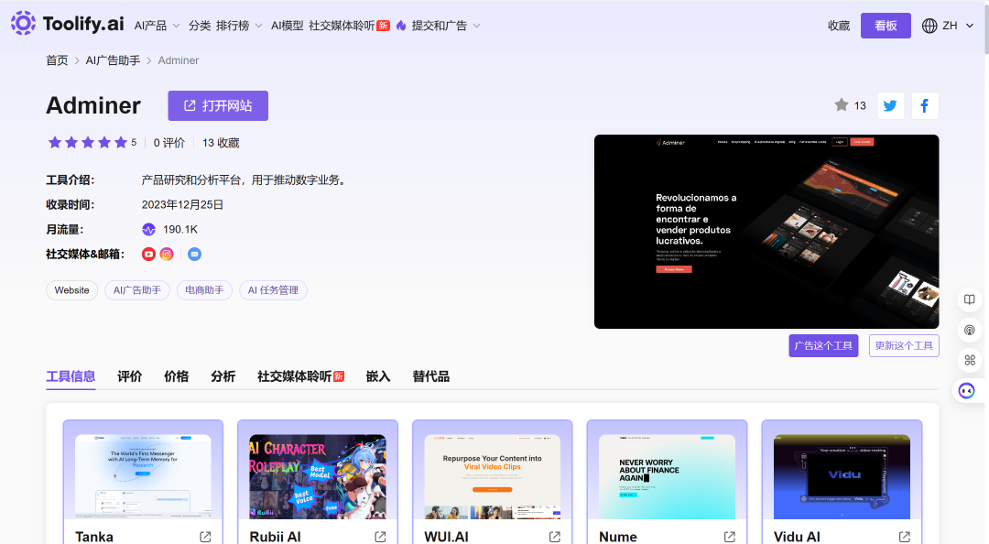Click the flame icon beside 提交和广告
Viewport: 989px width, 544px height.
[401, 26]
